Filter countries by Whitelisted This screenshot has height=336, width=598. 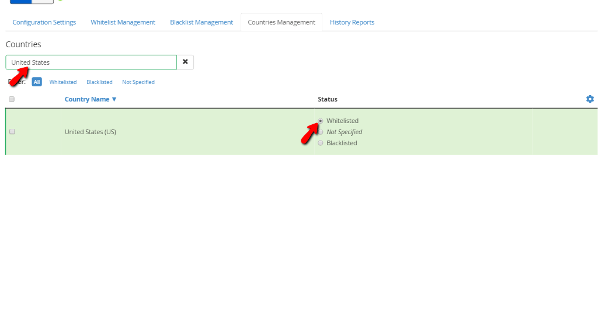tap(63, 82)
